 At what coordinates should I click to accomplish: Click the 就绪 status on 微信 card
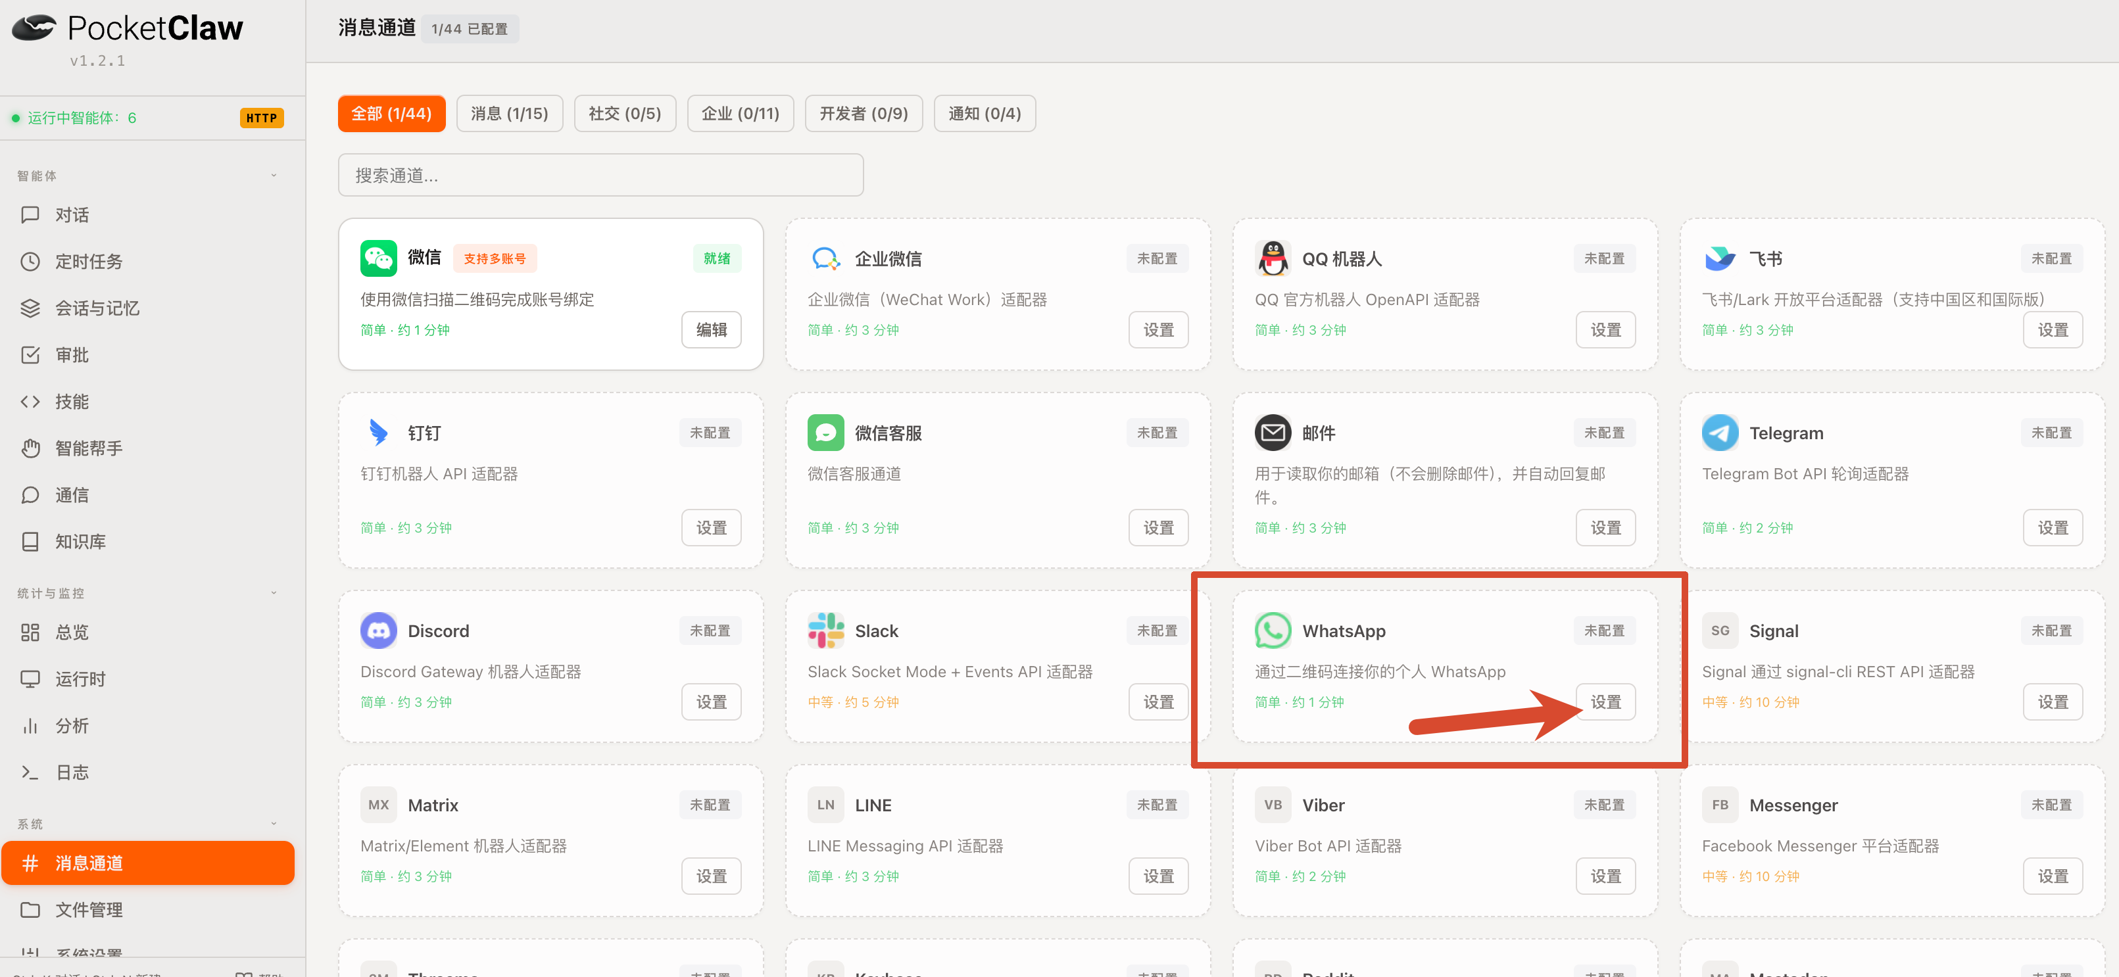point(716,258)
